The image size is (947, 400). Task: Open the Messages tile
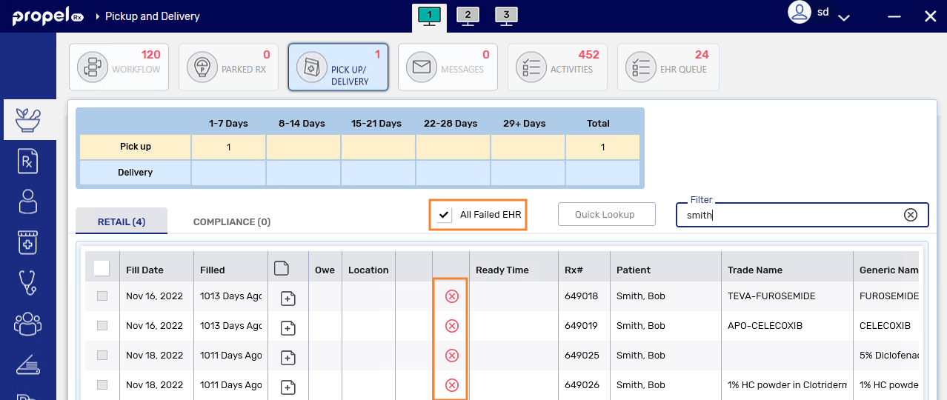click(x=448, y=67)
